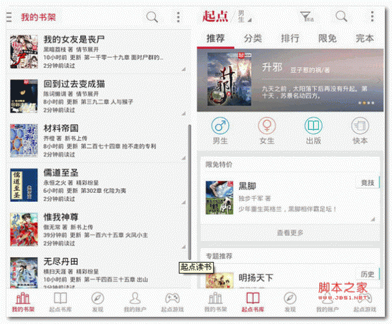Tap 查看更多 under 限免特价

[x=290, y=233]
